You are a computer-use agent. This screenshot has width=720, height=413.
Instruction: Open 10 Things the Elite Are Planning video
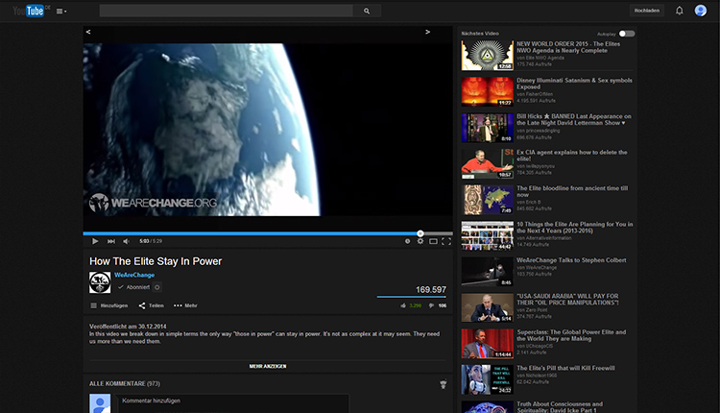(x=575, y=228)
